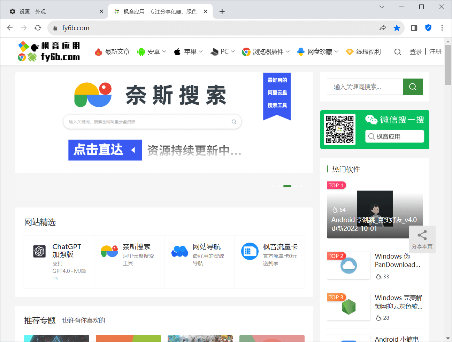Expand the 苹果 menu
The width and height of the screenshot is (452, 342).
(x=188, y=52)
